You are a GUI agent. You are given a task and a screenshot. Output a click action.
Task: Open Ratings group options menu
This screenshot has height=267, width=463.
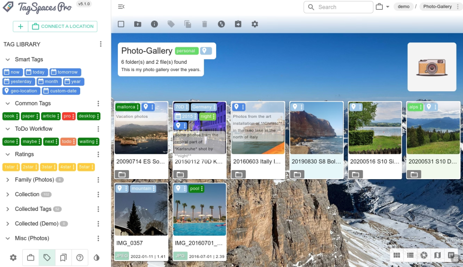(98, 154)
